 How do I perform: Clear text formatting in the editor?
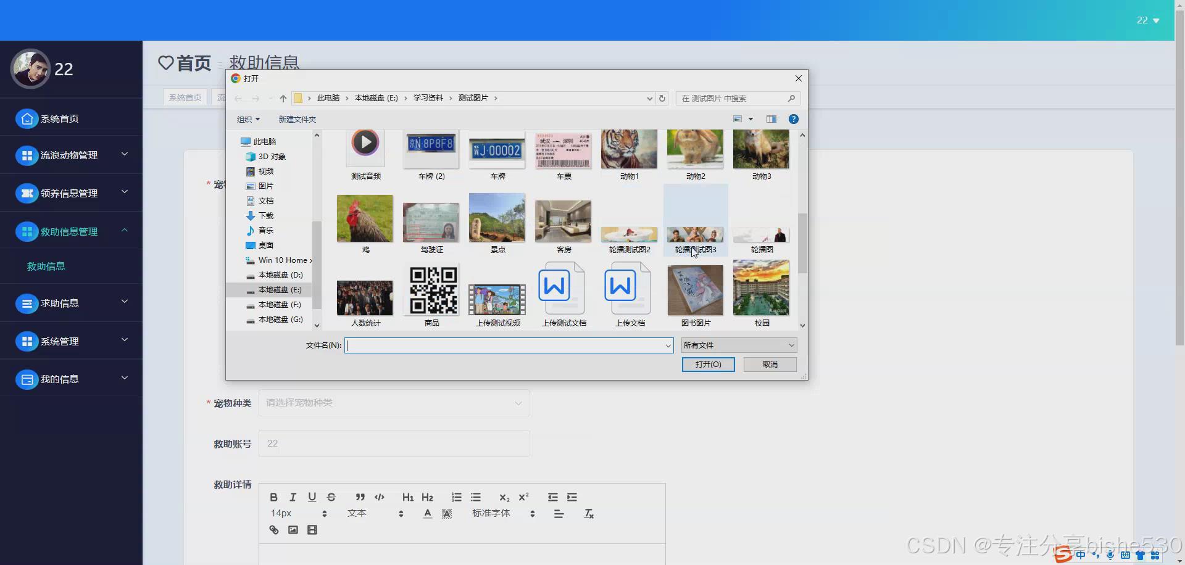point(589,514)
